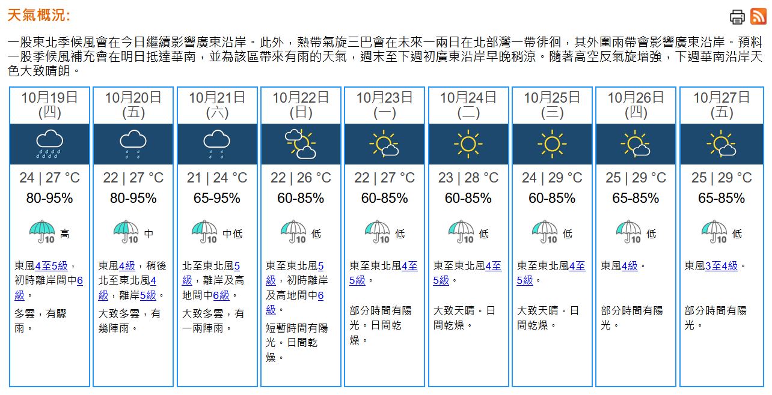Click the light rain icon for 10月20日
The image size is (772, 395).
pos(133,144)
